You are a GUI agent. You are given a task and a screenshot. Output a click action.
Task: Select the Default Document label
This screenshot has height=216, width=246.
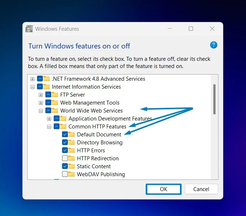coord(99,135)
